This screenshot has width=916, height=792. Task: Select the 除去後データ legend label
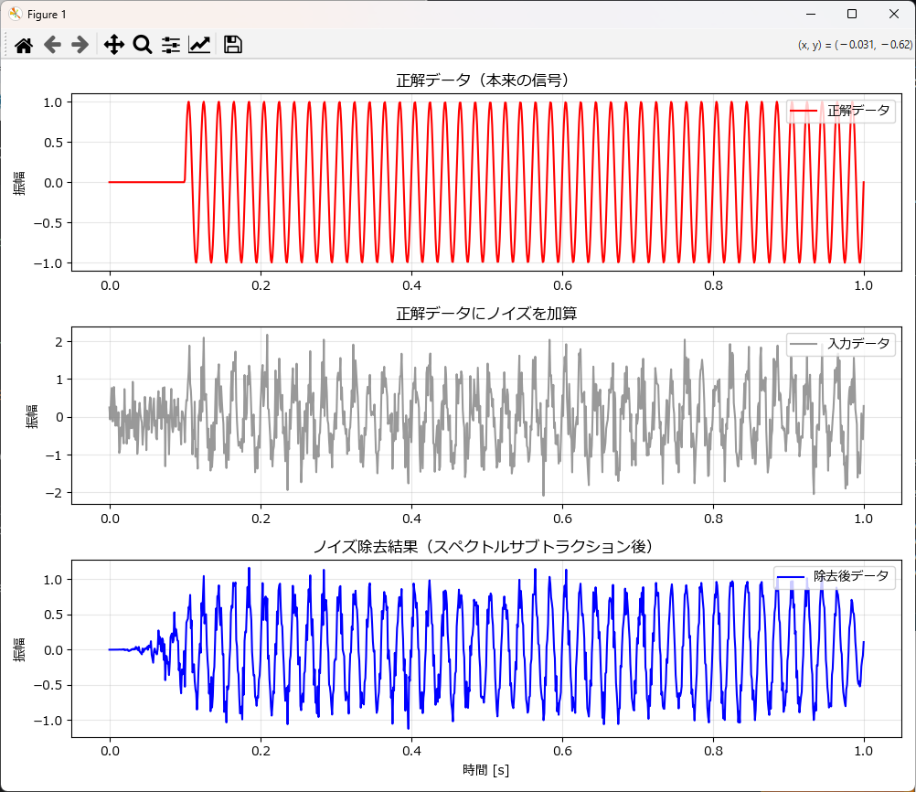click(850, 577)
